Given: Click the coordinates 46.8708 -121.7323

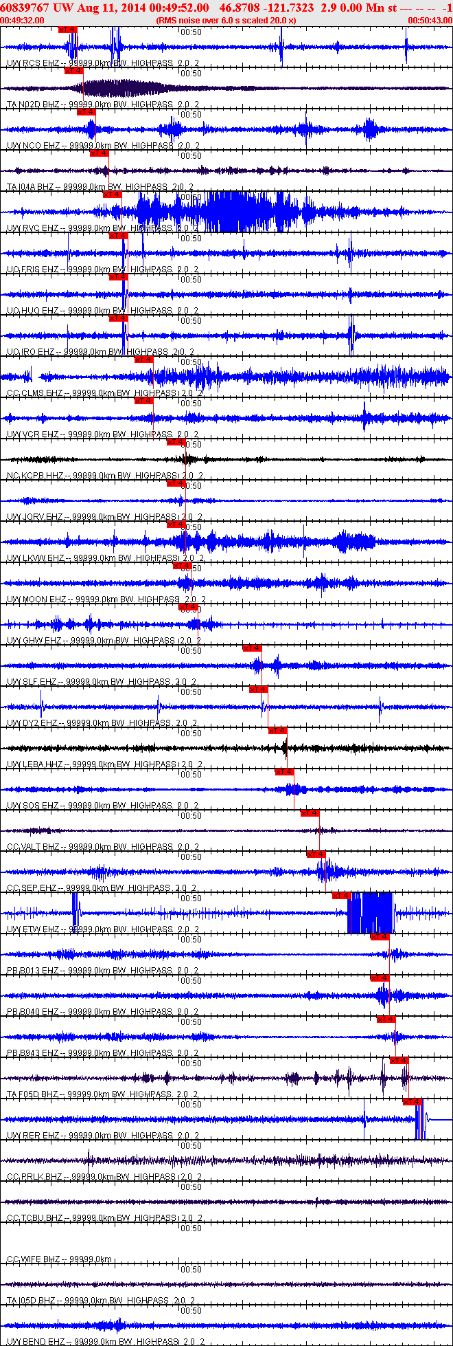Looking at the screenshot, I should 267,8.
